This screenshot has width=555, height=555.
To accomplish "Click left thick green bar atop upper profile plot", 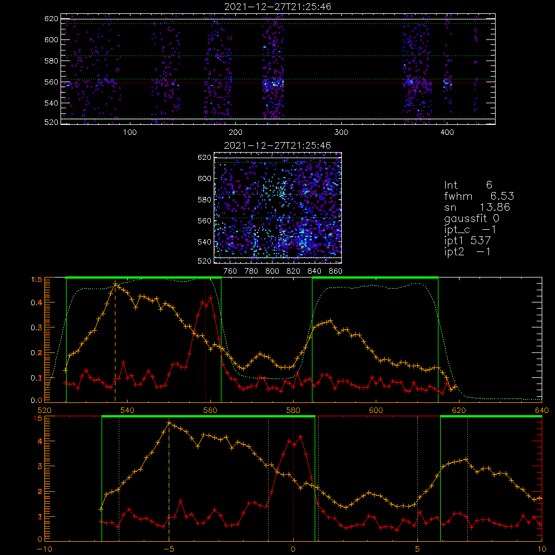I will pos(144,277).
